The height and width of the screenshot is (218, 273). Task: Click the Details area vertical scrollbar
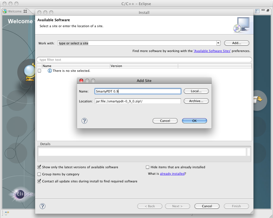(248, 152)
